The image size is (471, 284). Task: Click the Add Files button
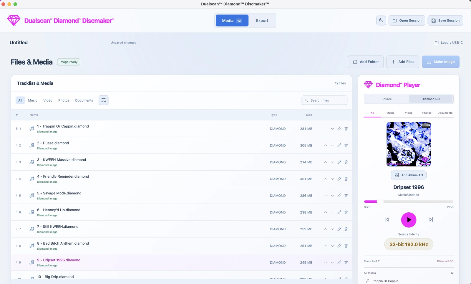click(403, 62)
